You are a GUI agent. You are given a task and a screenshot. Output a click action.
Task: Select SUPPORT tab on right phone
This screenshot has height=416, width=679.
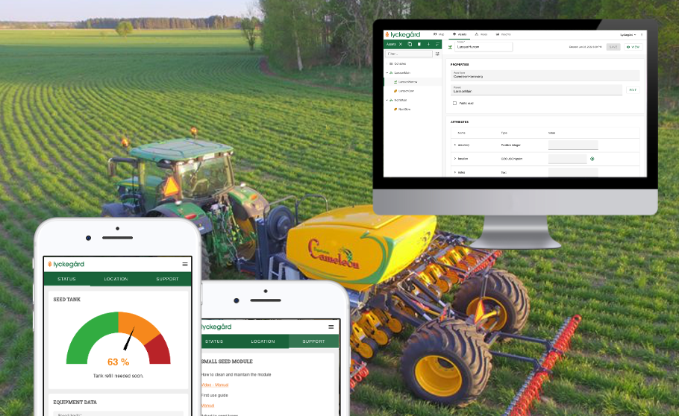pos(313,341)
